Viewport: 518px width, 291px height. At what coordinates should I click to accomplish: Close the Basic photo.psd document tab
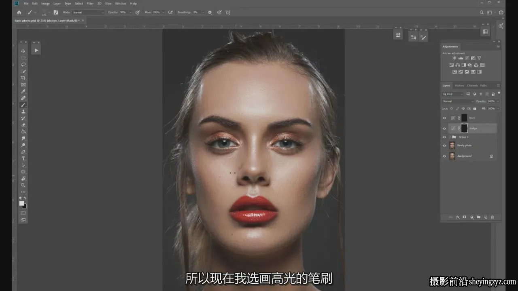(83, 20)
